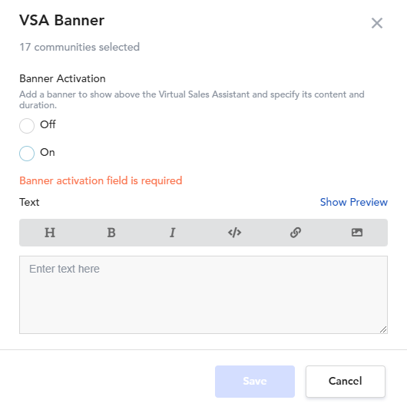Screen dimensions: 407x410
Task: Close the VSA Banner dialog with the X
Action: tap(377, 23)
